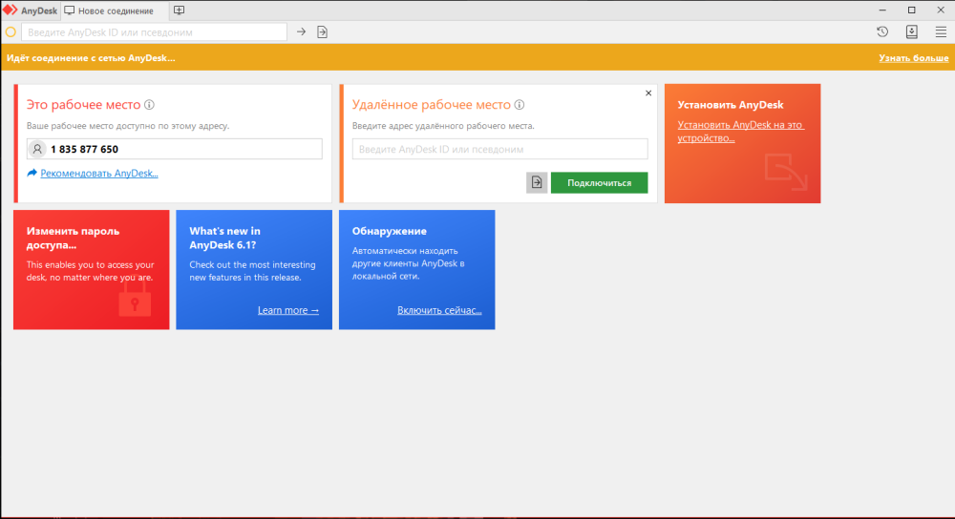Image resolution: width=955 pixels, height=519 pixels.
Task: Open the session history clock icon
Action: pos(882,31)
